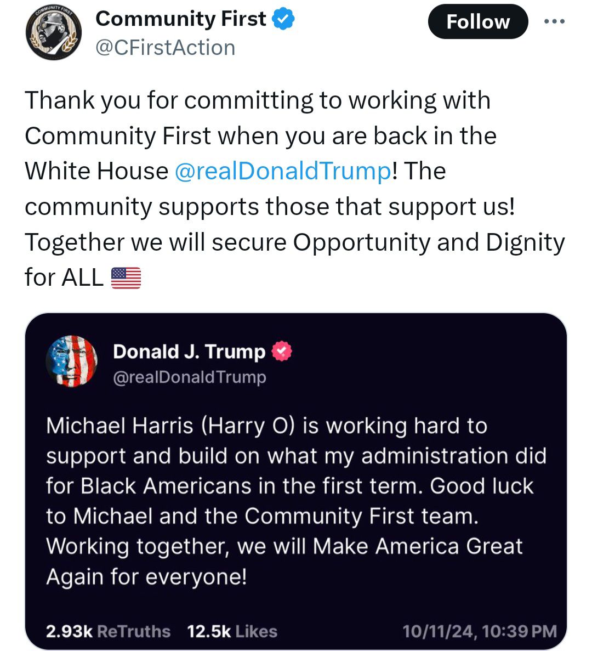592x651 pixels.
Task: Click the 12.5k Likes count
Action: [x=232, y=631]
